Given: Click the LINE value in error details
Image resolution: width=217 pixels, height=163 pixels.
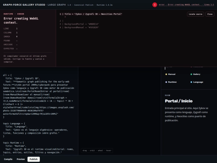Looking at the screenshot, I should click(17, 29).
